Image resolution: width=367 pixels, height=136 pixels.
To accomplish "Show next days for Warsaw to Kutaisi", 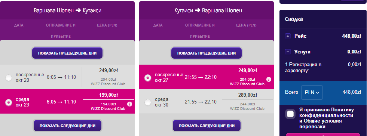I will [67, 126].
